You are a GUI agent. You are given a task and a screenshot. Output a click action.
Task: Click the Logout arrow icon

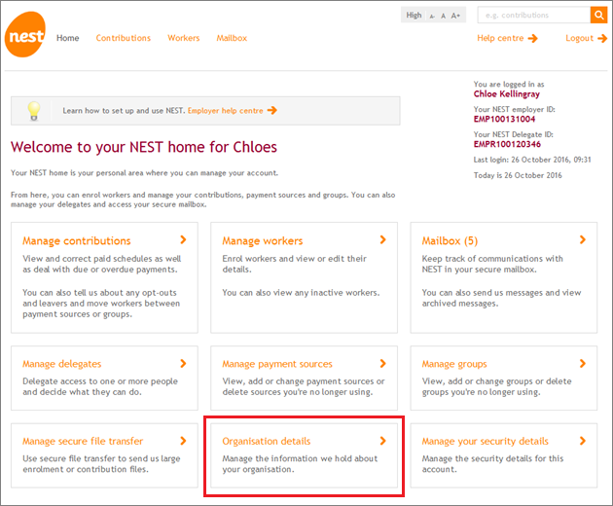click(602, 38)
